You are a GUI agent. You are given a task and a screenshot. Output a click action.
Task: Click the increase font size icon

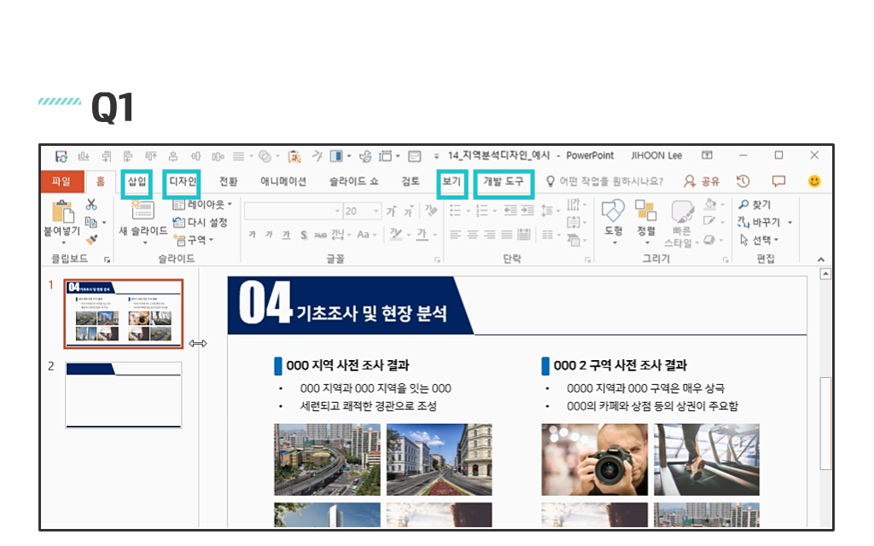391,212
